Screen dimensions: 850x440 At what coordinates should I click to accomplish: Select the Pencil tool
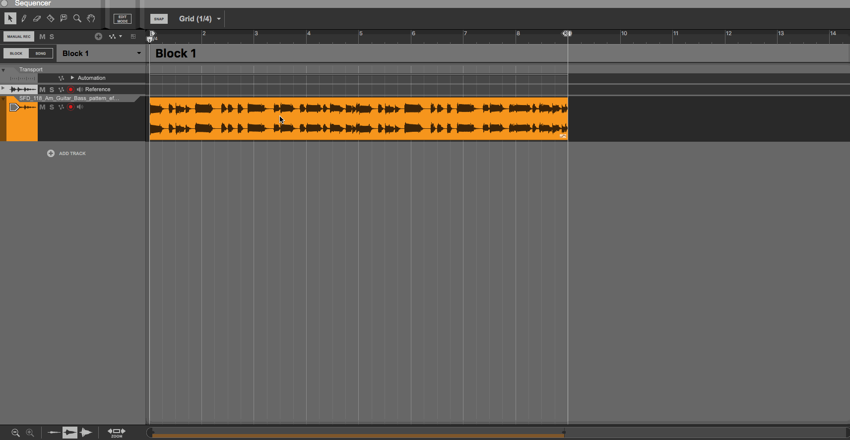click(x=24, y=19)
